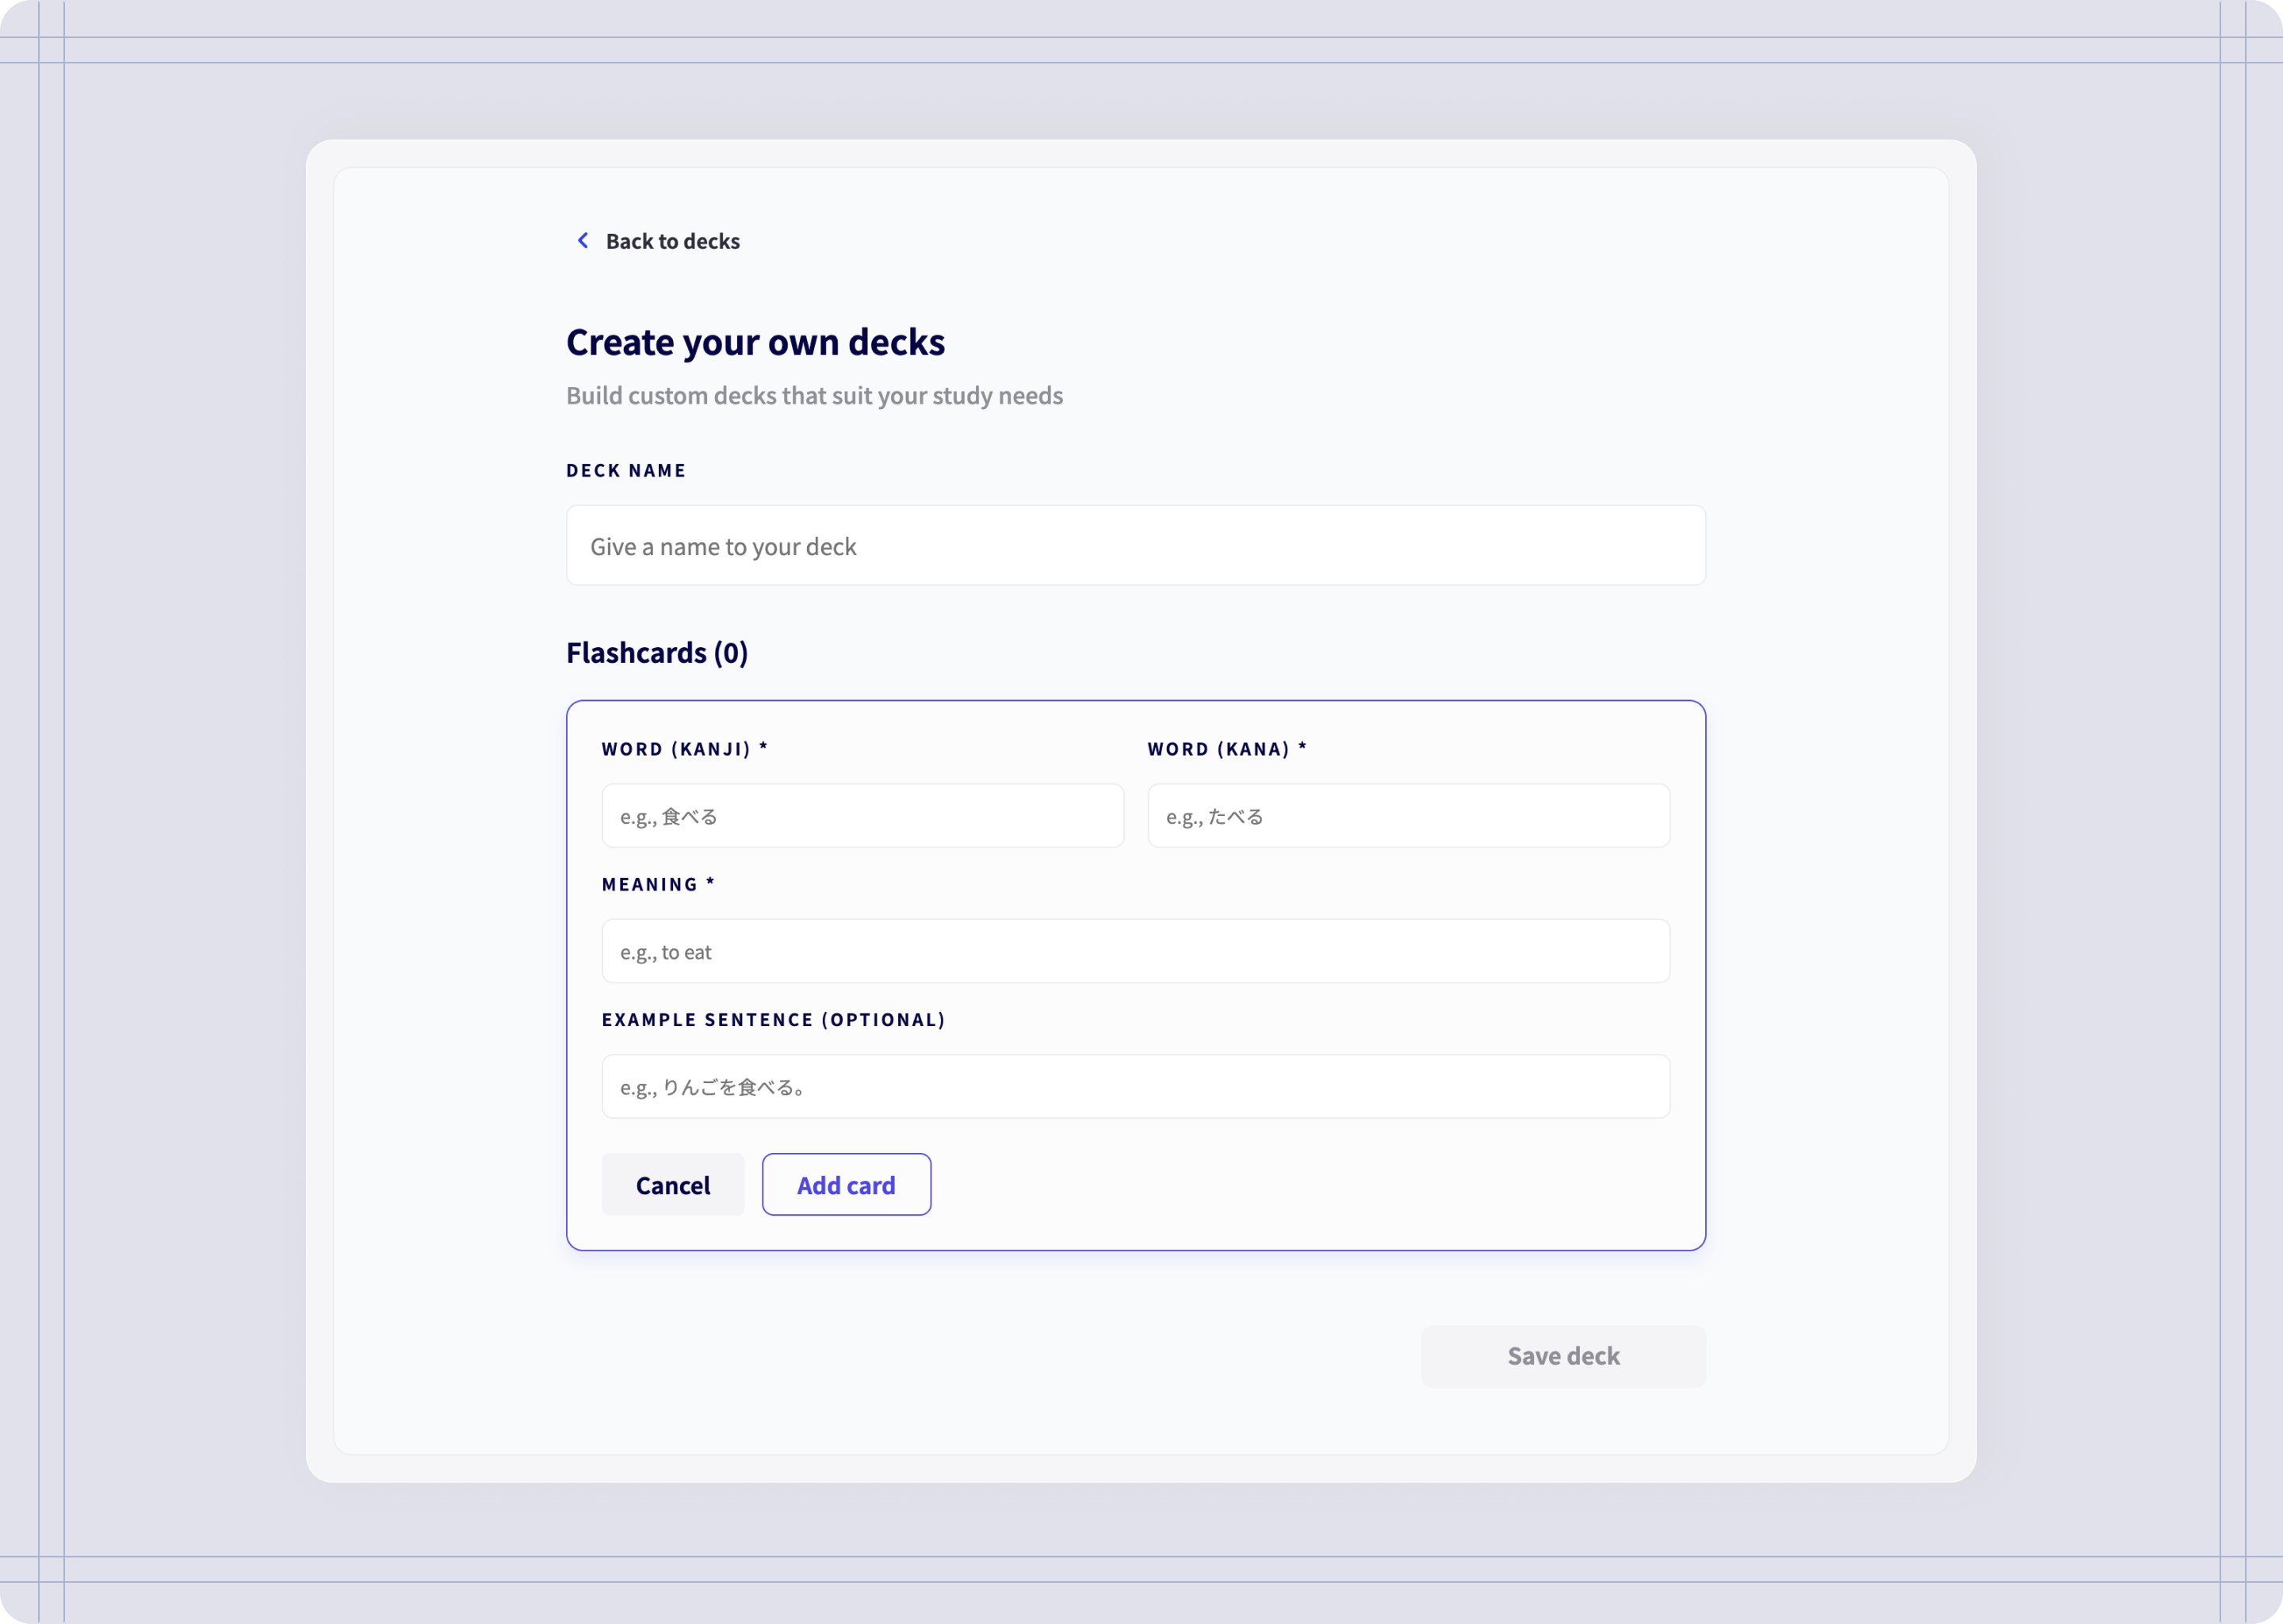Click the MEANING field label
Viewport: 2283px width, 1624px height.
coord(650,884)
